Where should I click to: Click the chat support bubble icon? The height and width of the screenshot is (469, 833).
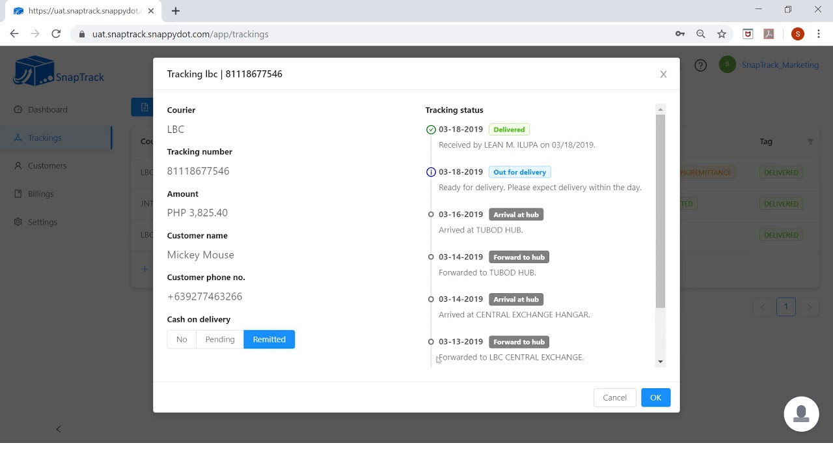coord(801,414)
